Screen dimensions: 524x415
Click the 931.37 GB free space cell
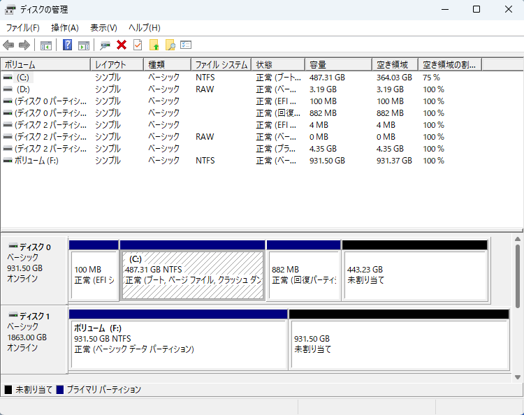tap(394, 161)
